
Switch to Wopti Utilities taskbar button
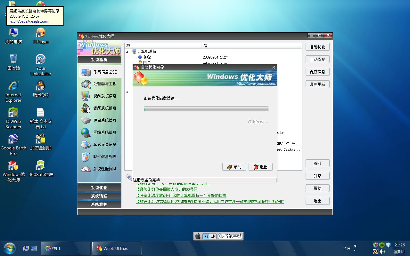(117, 248)
